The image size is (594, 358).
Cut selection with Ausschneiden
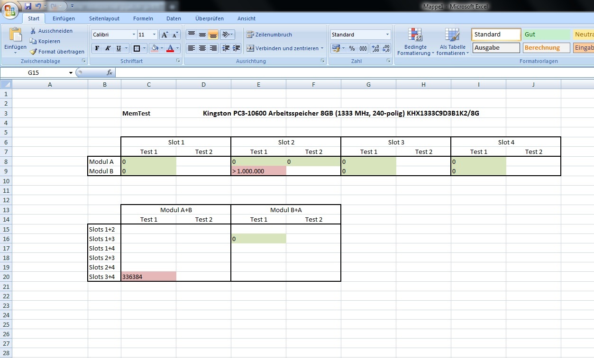click(x=51, y=31)
